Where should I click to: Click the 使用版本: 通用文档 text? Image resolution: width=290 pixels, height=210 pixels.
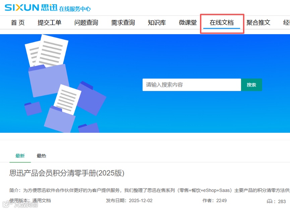[30, 201]
